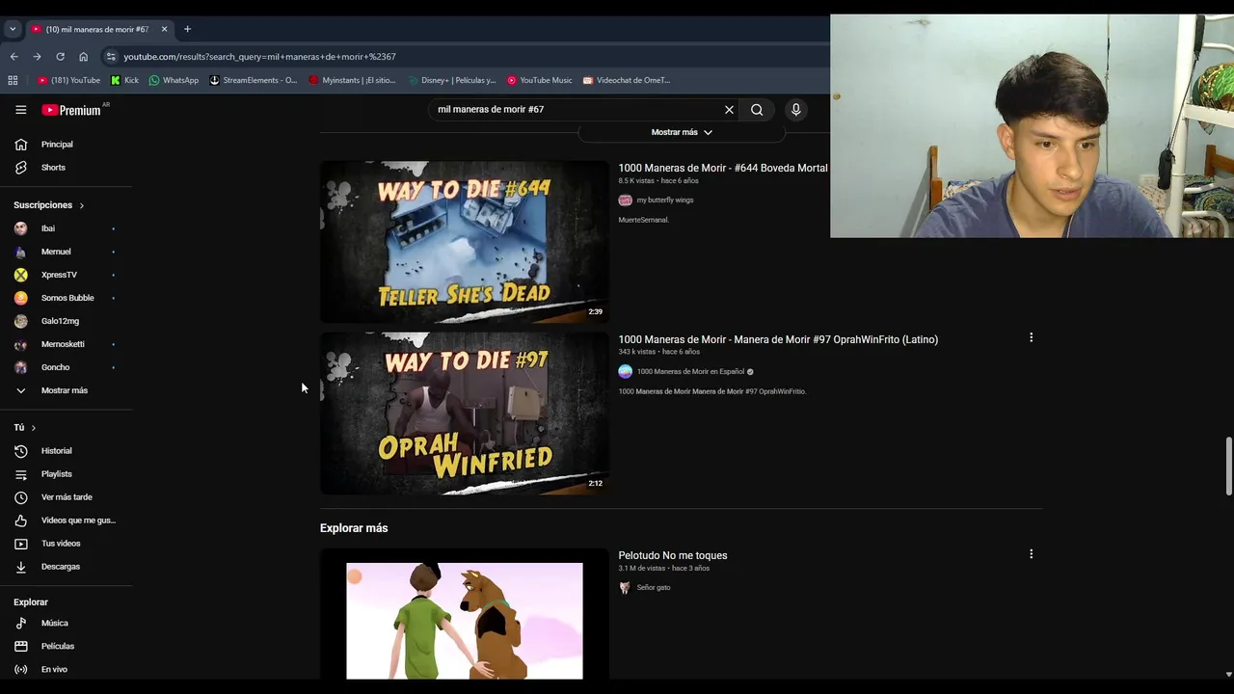Viewport: 1234px width, 694px height.
Task: Click the page vertical scrollbar thumb
Action: (x=1228, y=467)
